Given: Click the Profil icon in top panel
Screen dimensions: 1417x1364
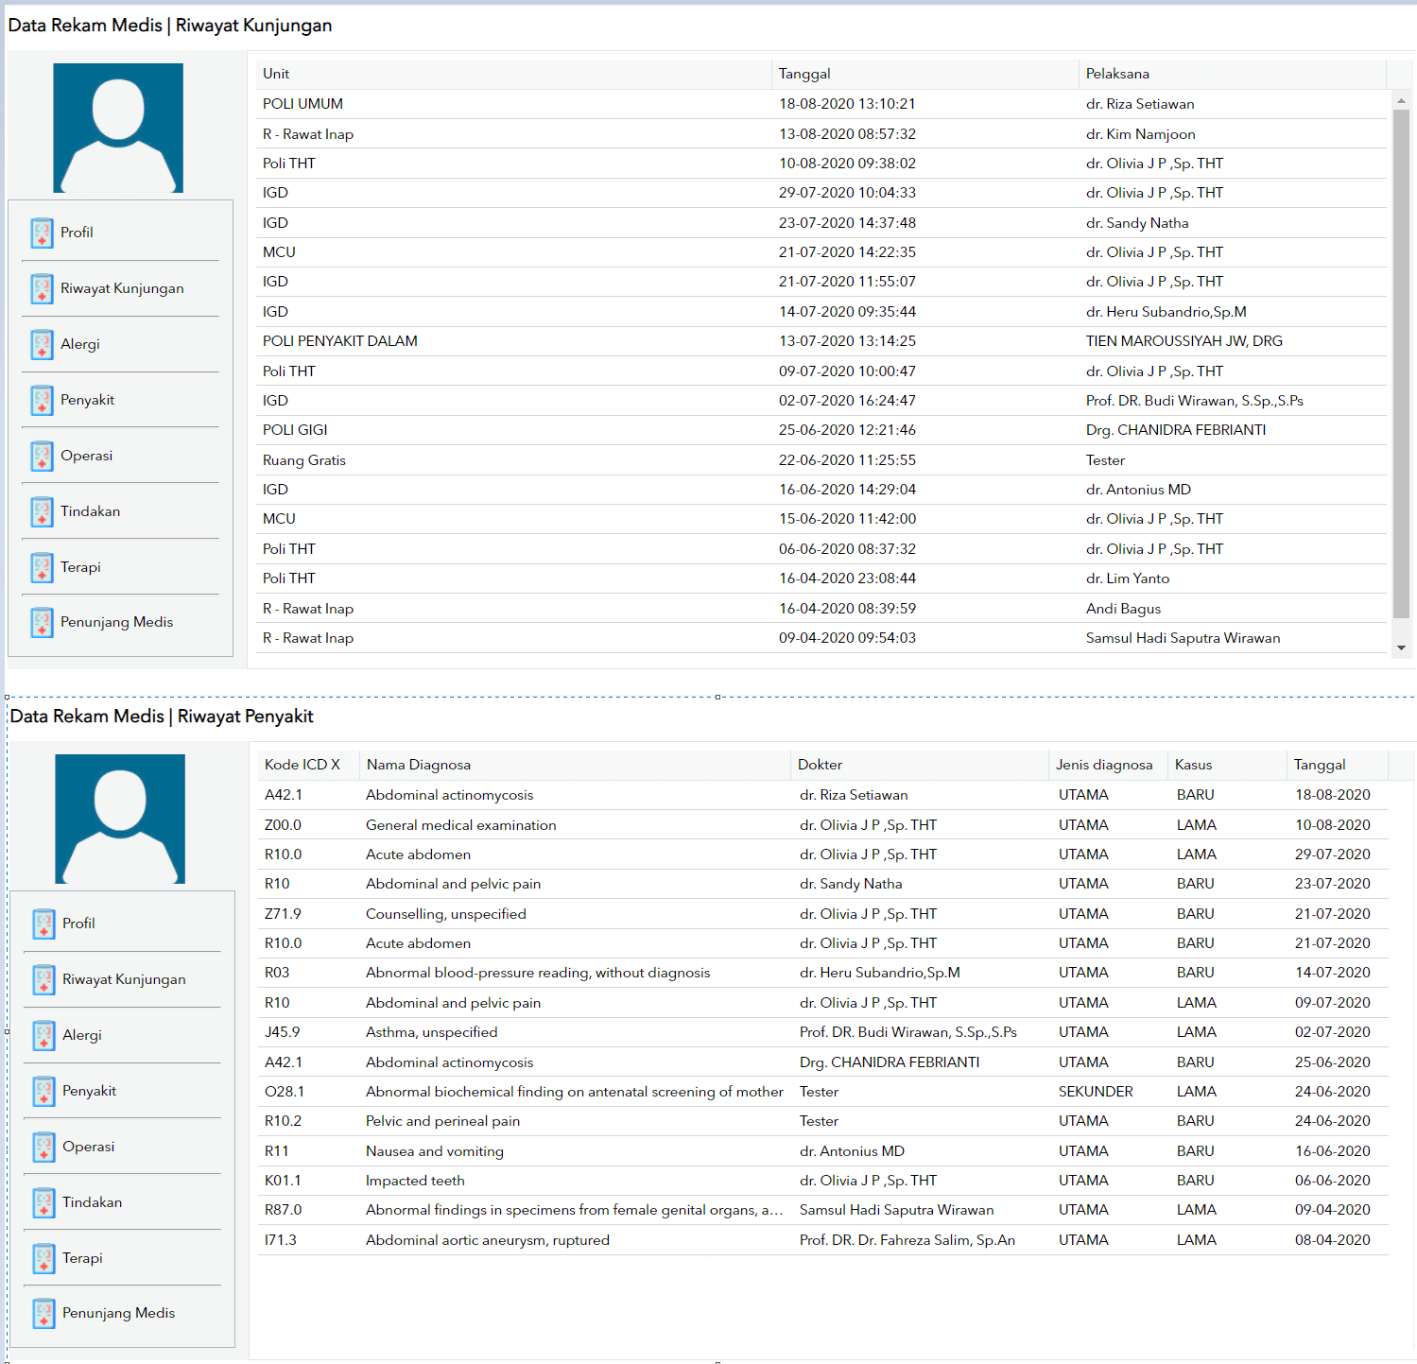Looking at the screenshot, I should pos(42,233).
